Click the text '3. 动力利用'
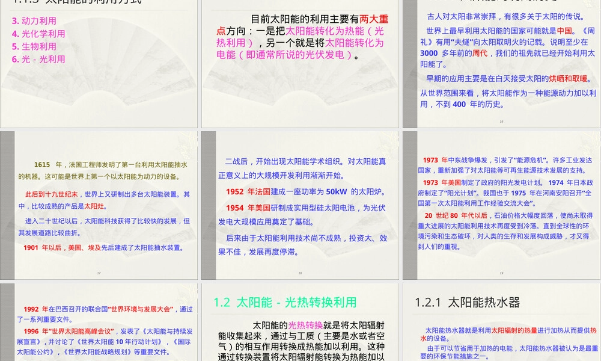Screen dimensions: 601x361 click(x=34, y=20)
